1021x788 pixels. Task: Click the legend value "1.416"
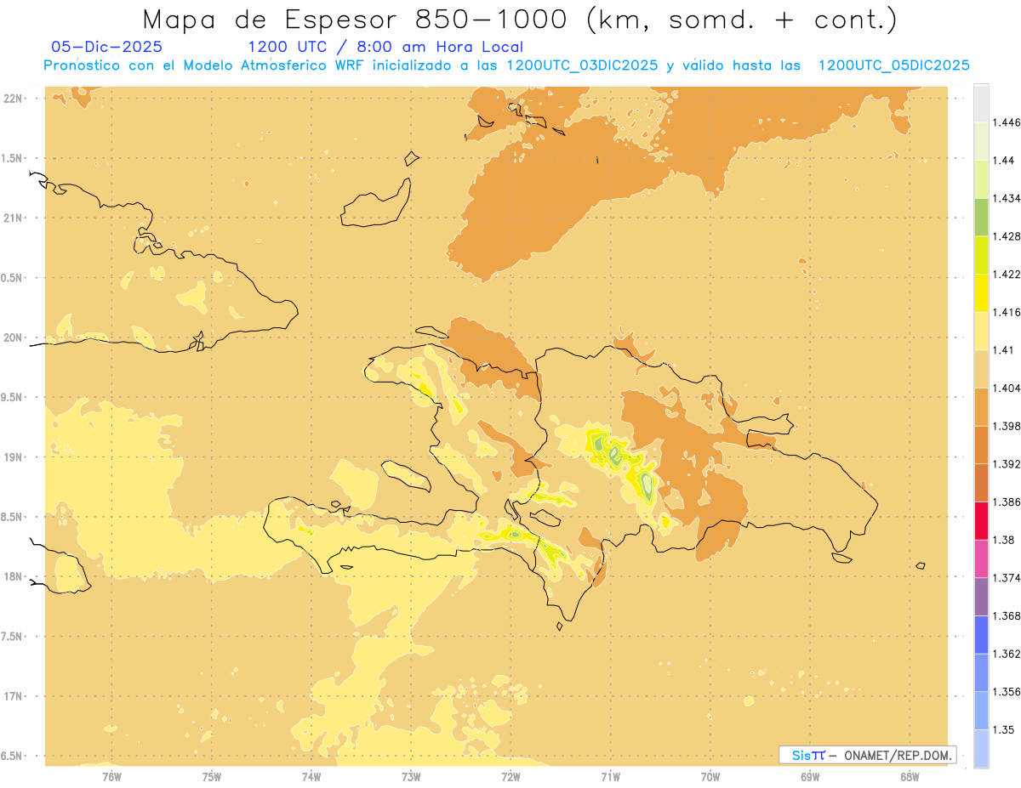coord(1007,312)
